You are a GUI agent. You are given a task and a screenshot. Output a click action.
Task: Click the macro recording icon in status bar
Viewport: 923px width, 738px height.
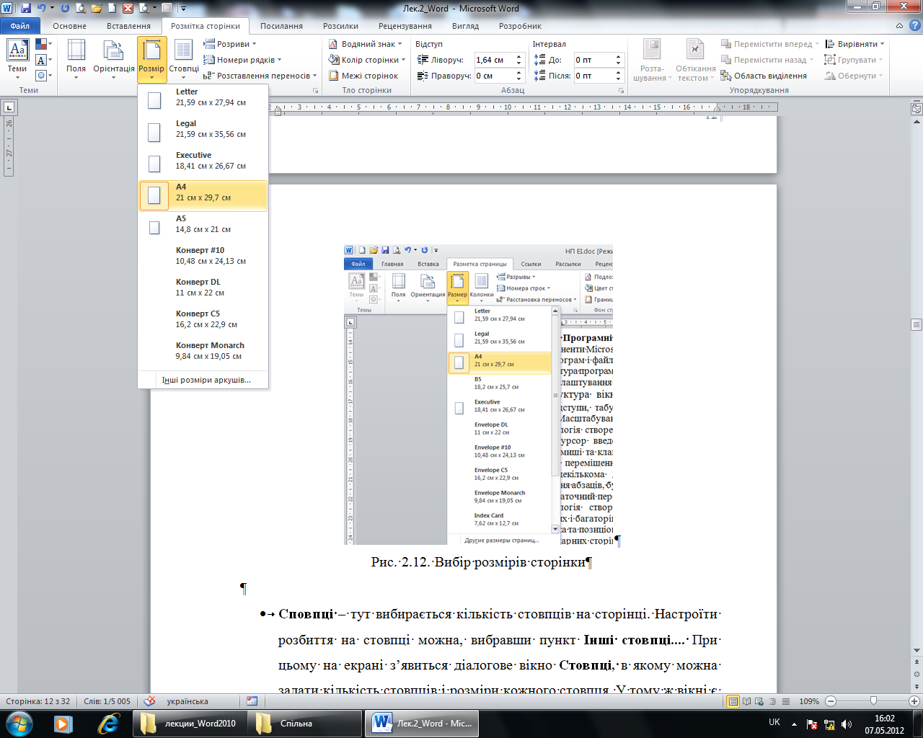(252, 701)
